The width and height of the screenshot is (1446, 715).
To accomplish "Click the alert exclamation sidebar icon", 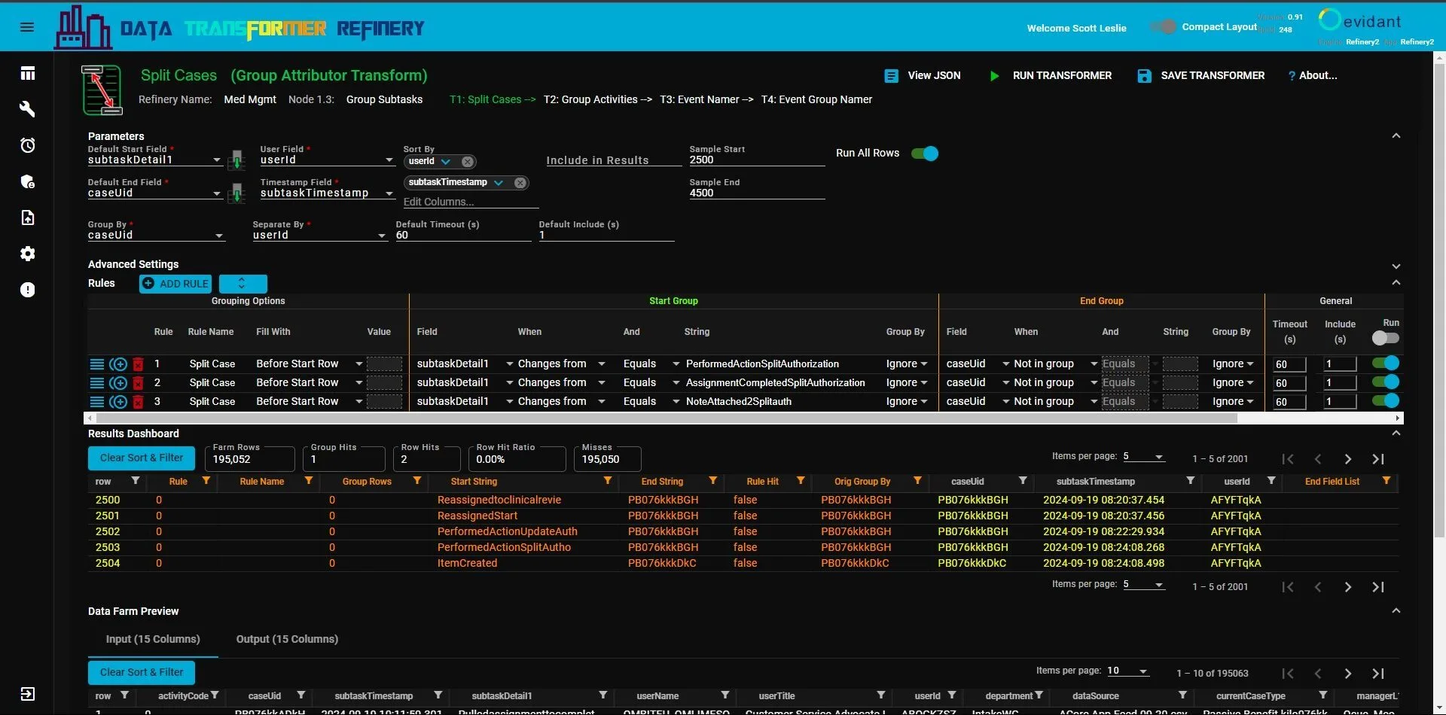I will (28, 290).
